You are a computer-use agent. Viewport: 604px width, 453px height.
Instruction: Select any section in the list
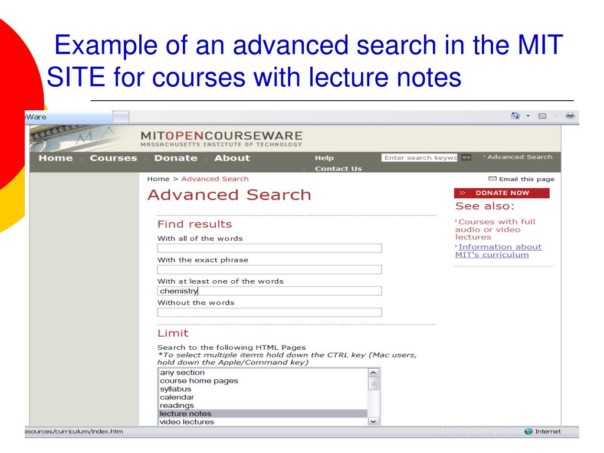[x=263, y=373]
